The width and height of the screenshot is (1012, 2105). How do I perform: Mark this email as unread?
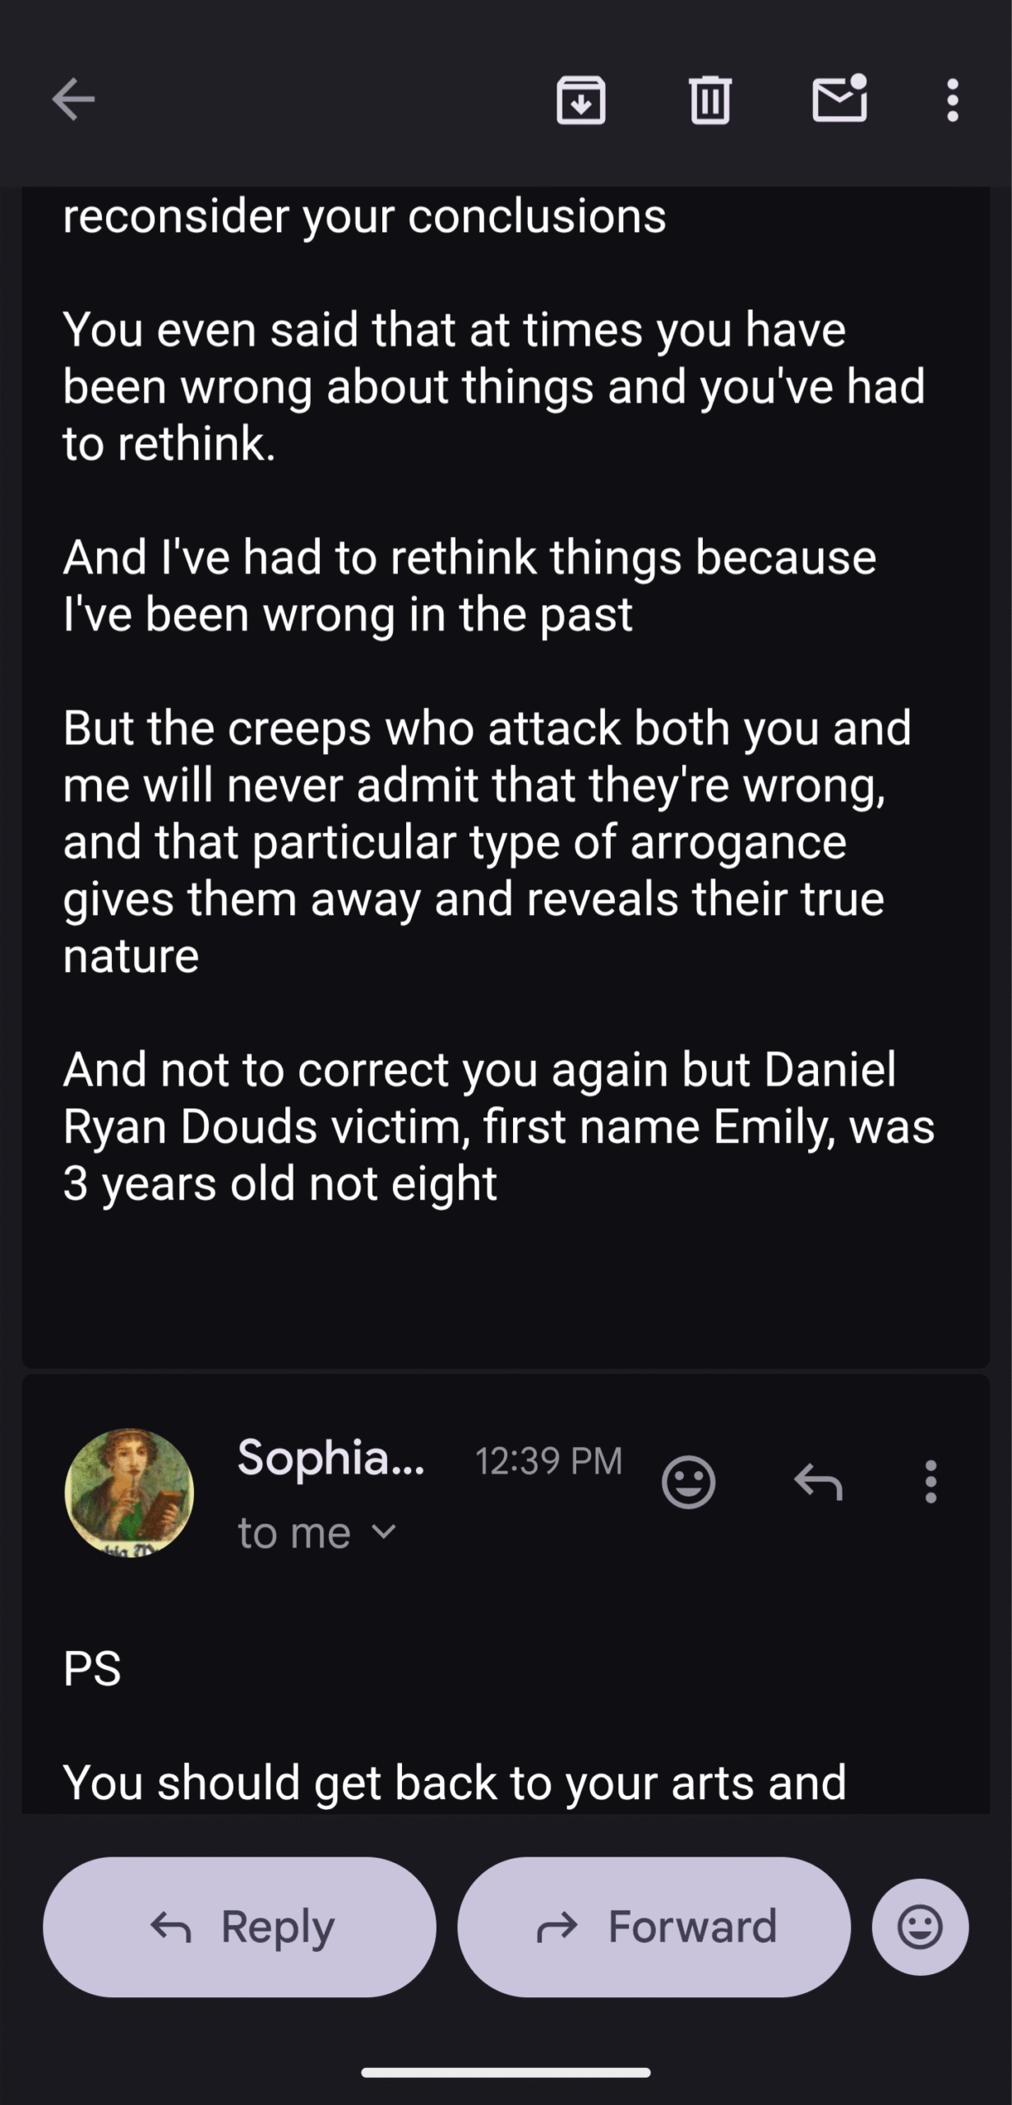click(839, 100)
